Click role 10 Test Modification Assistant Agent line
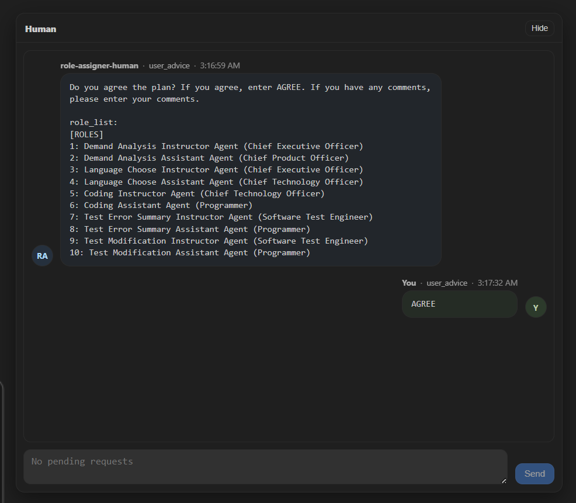 click(x=190, y=252)
